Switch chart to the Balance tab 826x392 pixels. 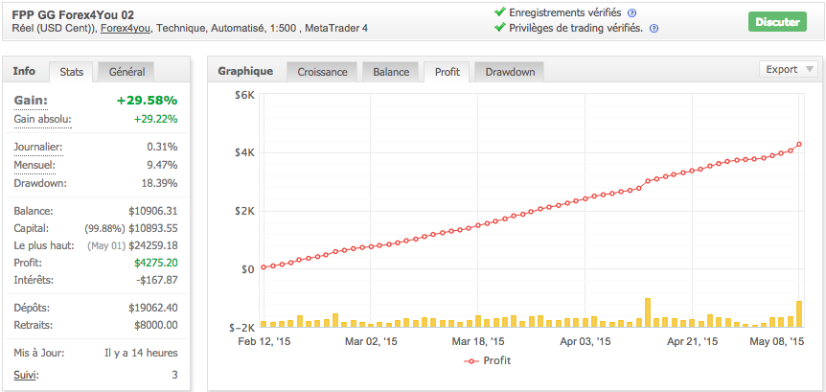click(390, 72)
